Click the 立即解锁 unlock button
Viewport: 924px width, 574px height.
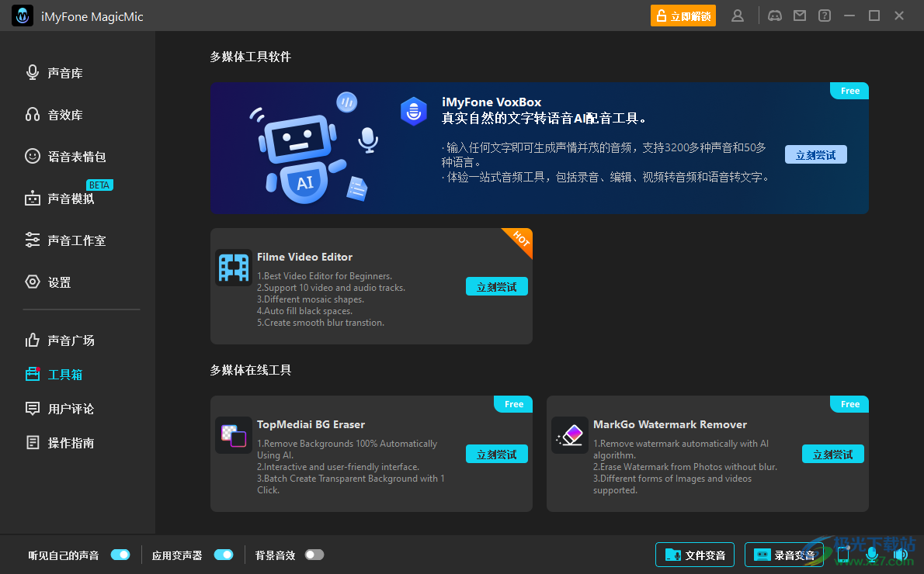683,16
